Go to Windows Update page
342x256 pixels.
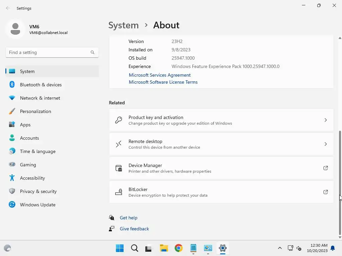tap(52, 204)
